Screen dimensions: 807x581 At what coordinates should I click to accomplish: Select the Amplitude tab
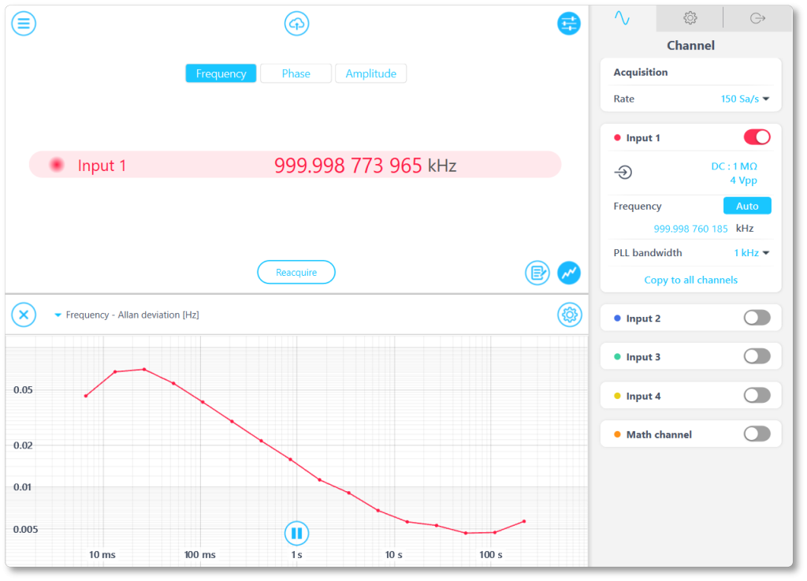pos(370,73)
